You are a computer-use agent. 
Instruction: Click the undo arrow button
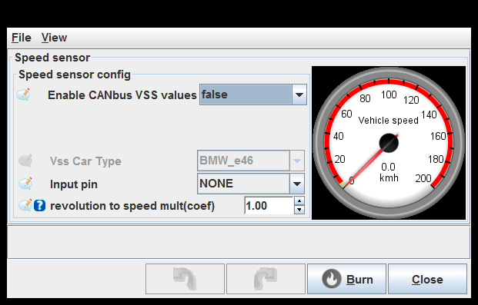185,279
